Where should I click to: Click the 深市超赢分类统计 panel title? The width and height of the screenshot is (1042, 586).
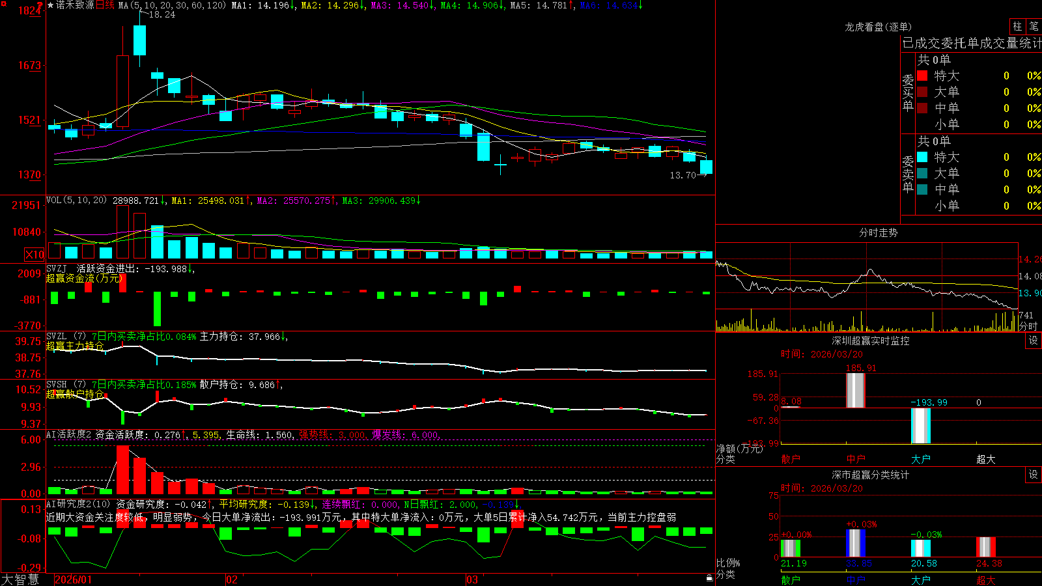click(870, 475)
